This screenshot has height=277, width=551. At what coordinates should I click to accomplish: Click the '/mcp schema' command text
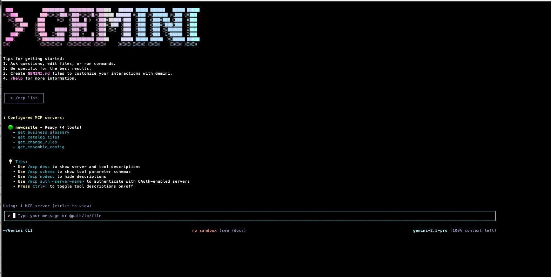[41, 172]
